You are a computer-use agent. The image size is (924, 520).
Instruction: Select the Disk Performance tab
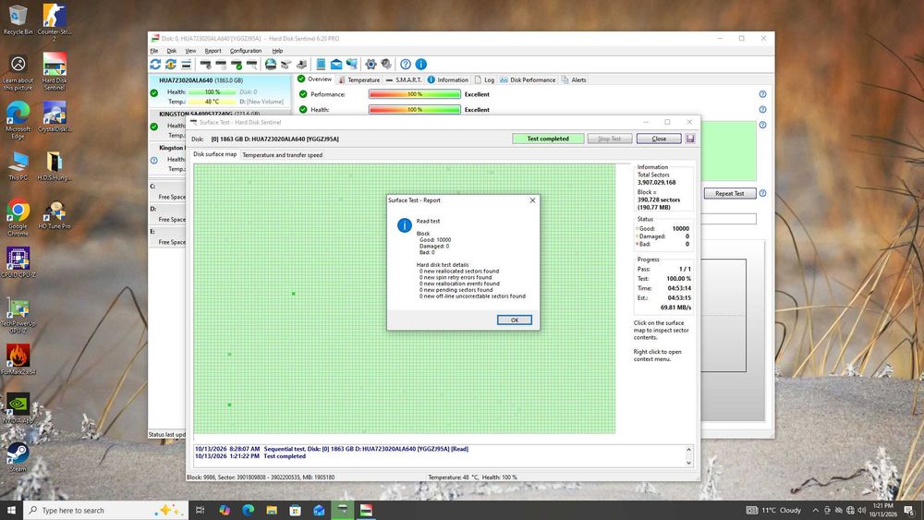[x=528, y=80]
